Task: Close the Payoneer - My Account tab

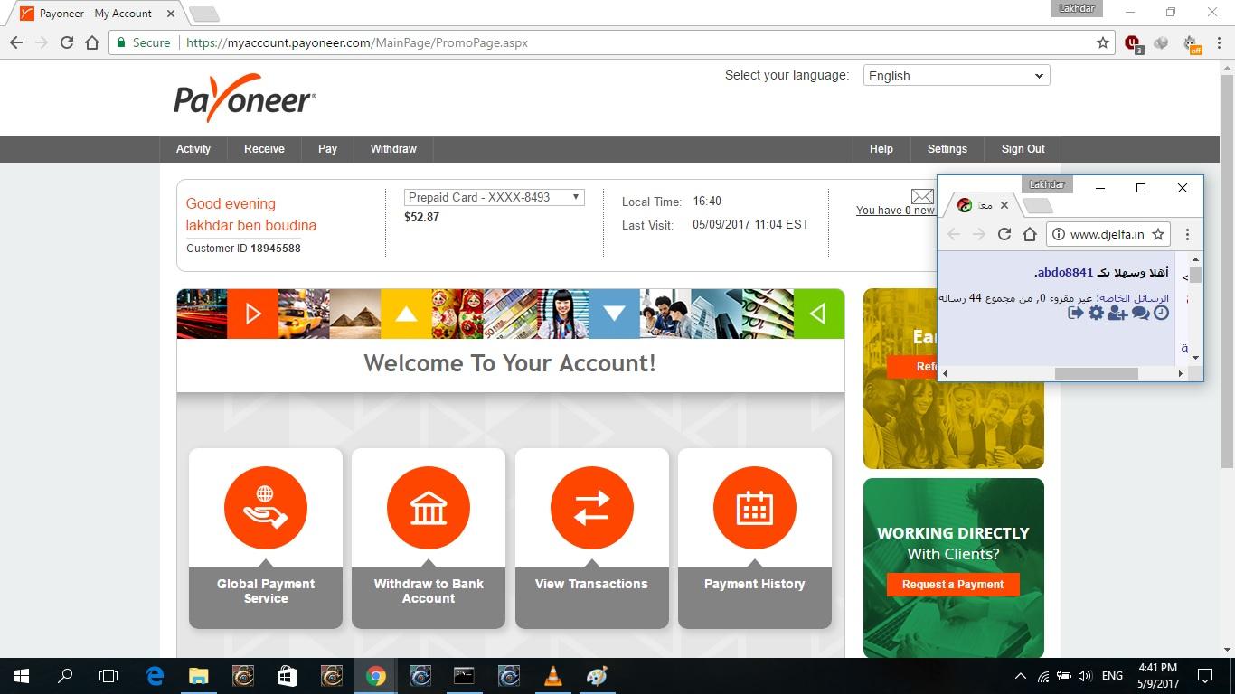Action: pyautogui.click(x=171, y=14)
